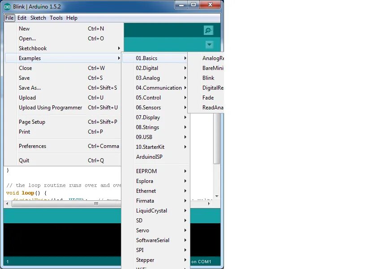Image resolution: width=387 pixels, height=269 pixels.
Task: Expand the Esplora library examples
Action: pos(155,181)
